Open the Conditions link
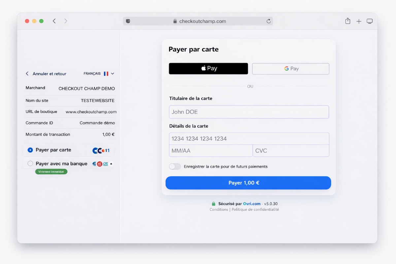The image size is (396, 264). (219, 210)
